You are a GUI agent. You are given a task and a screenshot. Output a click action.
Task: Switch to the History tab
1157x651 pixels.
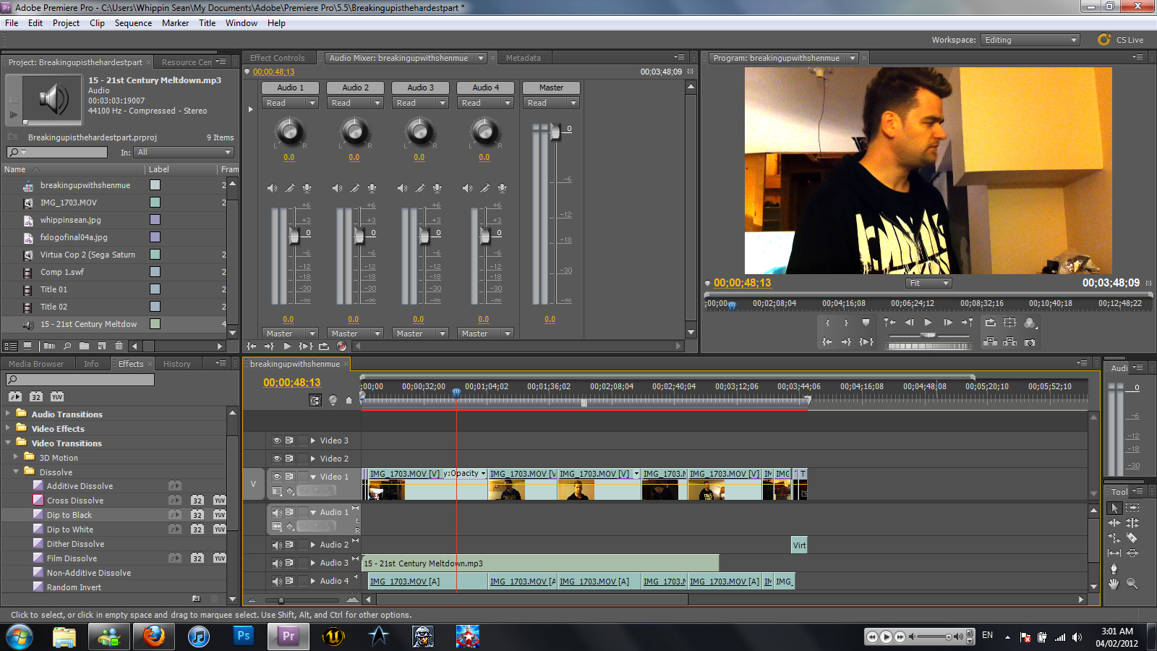click(176, 364)
